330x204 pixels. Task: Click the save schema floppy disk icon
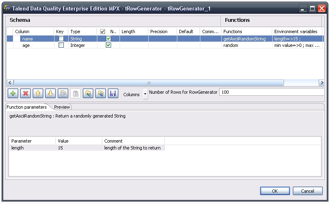(x=113, y=93)
